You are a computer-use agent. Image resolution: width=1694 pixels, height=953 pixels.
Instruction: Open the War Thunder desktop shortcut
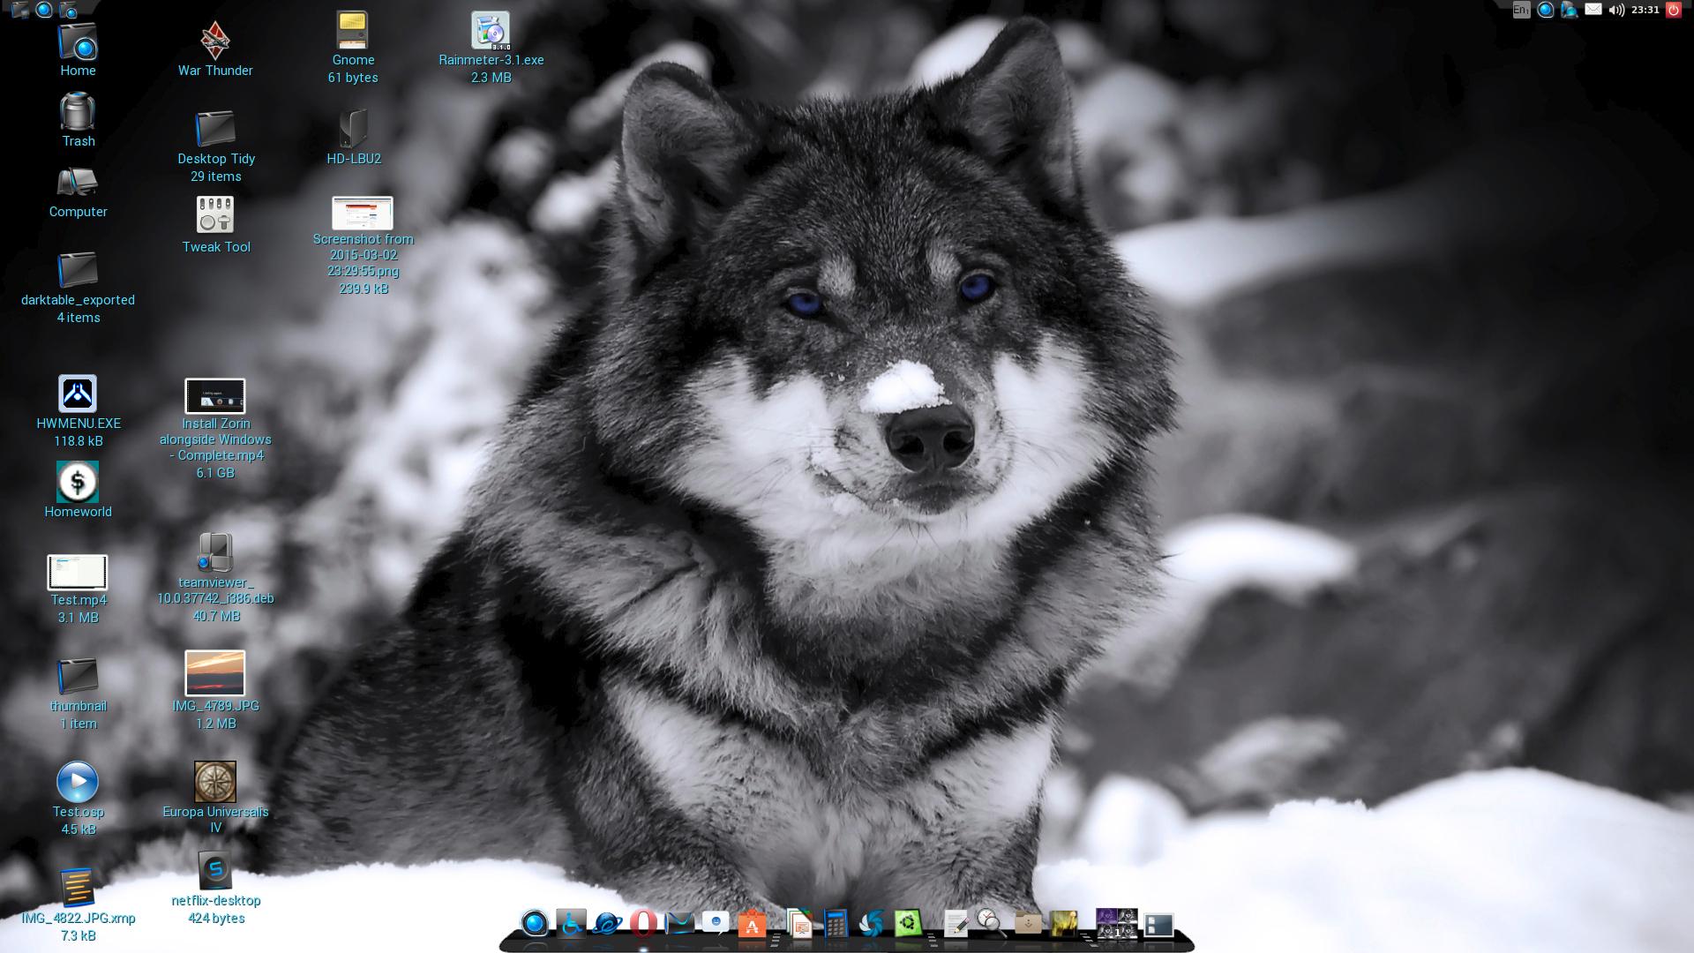click(x=214, y=41)
